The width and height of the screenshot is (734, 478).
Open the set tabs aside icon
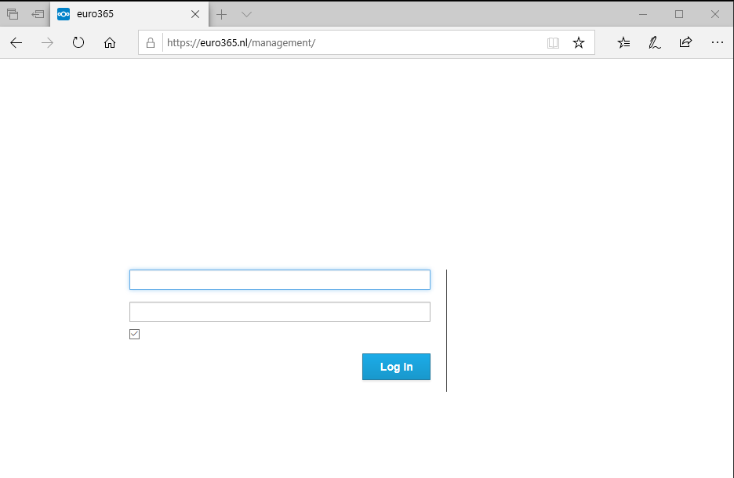[12, 13]
